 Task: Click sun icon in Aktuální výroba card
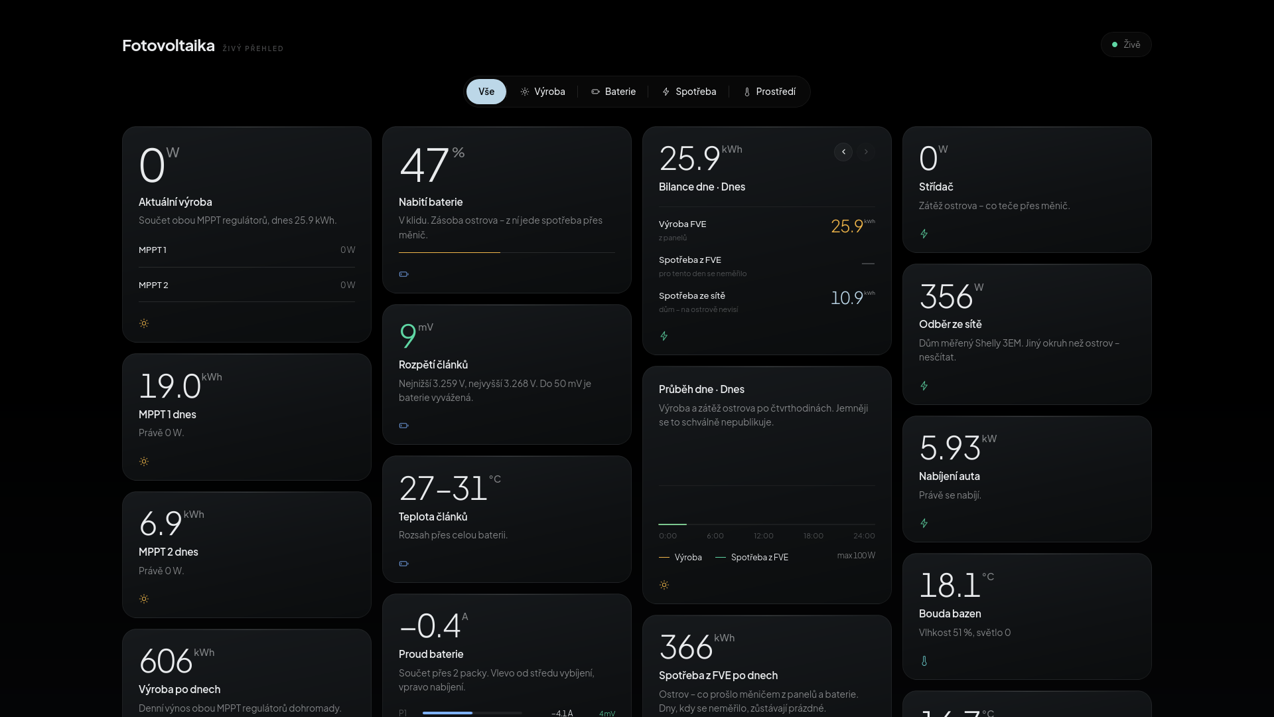tap(144, 324)
